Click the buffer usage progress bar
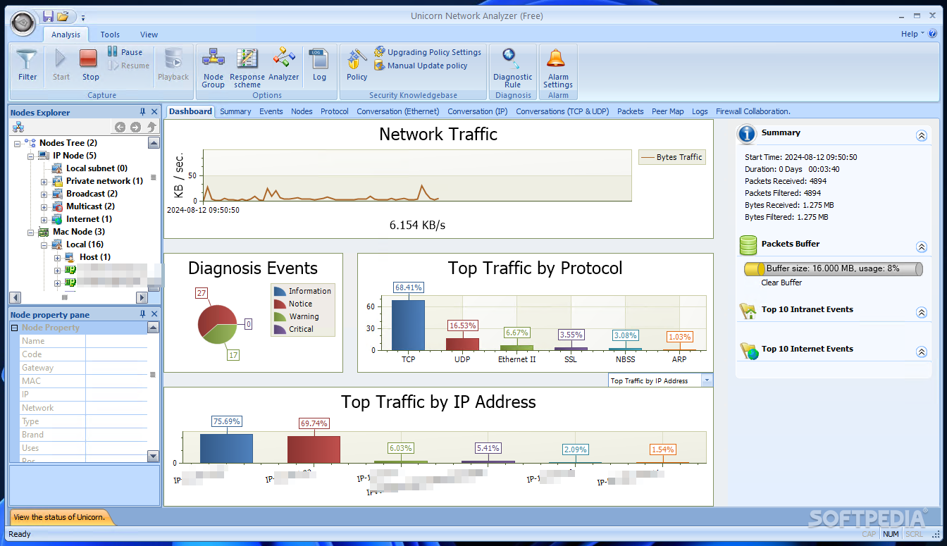This screenshot has height=546, width=947. [x=833, y=268]
